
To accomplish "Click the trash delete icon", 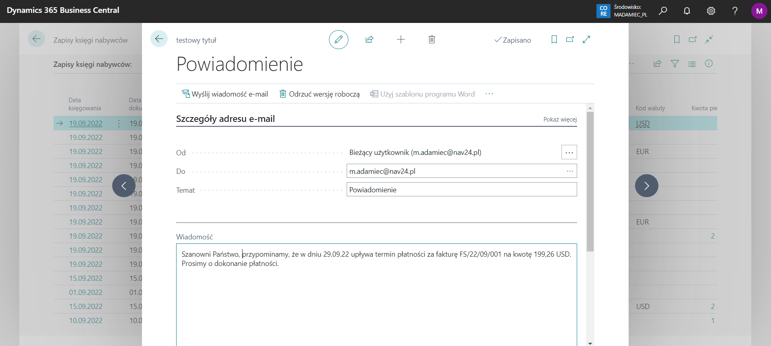I will [x=432, y=39].
